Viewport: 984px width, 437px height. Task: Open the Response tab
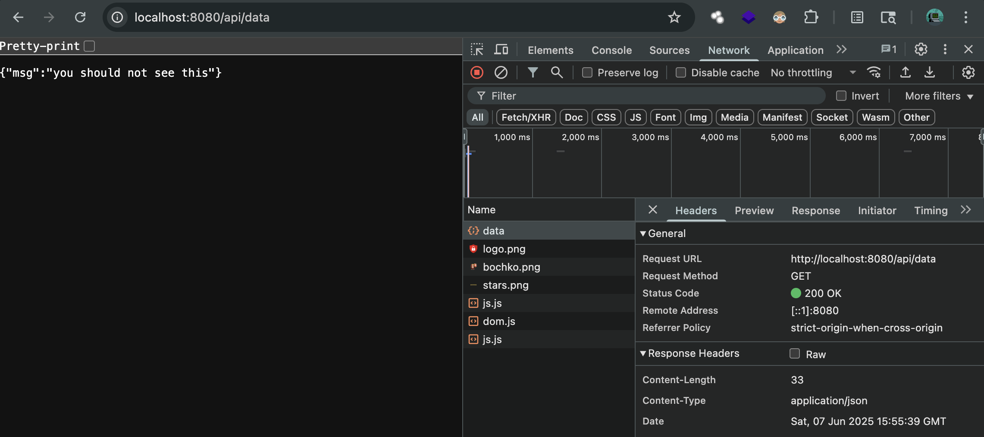pyautogui.click(x=816, y=210)
